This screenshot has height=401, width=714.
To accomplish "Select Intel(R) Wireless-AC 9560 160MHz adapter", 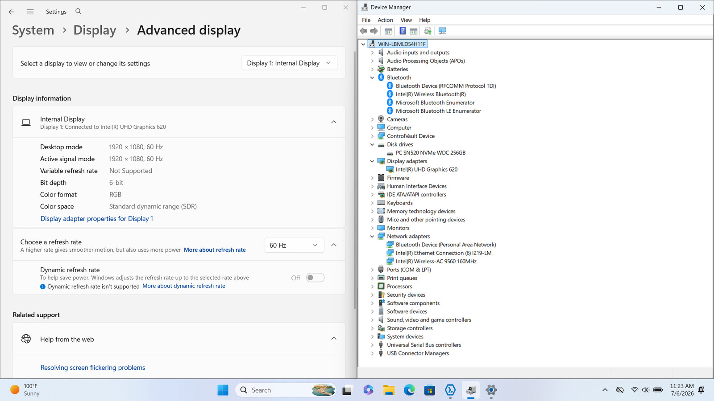I will tap(436, 261).
